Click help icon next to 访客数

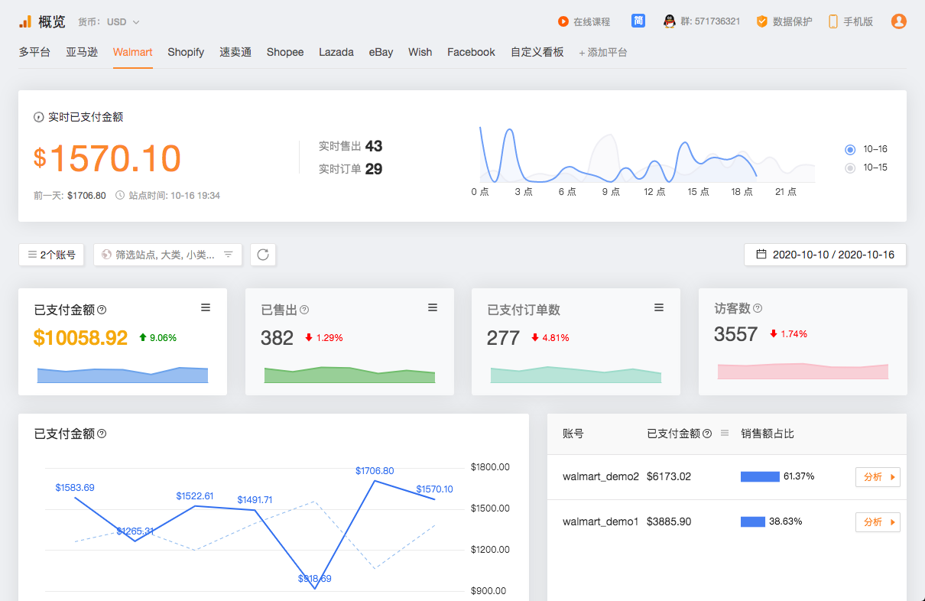[x=758, y=309]
